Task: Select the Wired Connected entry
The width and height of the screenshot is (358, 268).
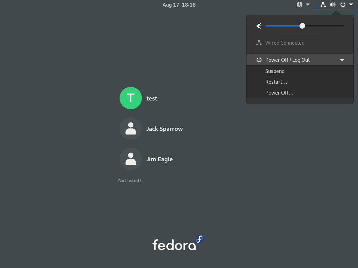Action: [300, 43]
